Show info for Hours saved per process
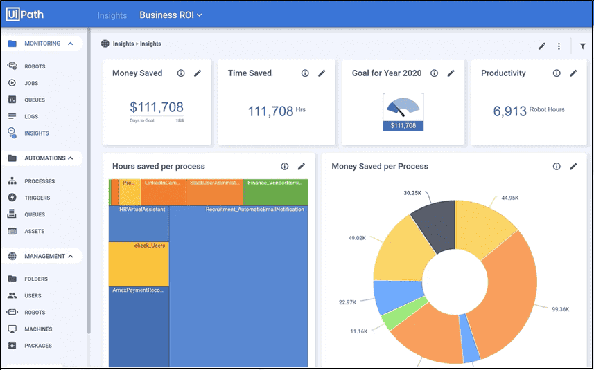594x370 pixels. pos(284,166)
